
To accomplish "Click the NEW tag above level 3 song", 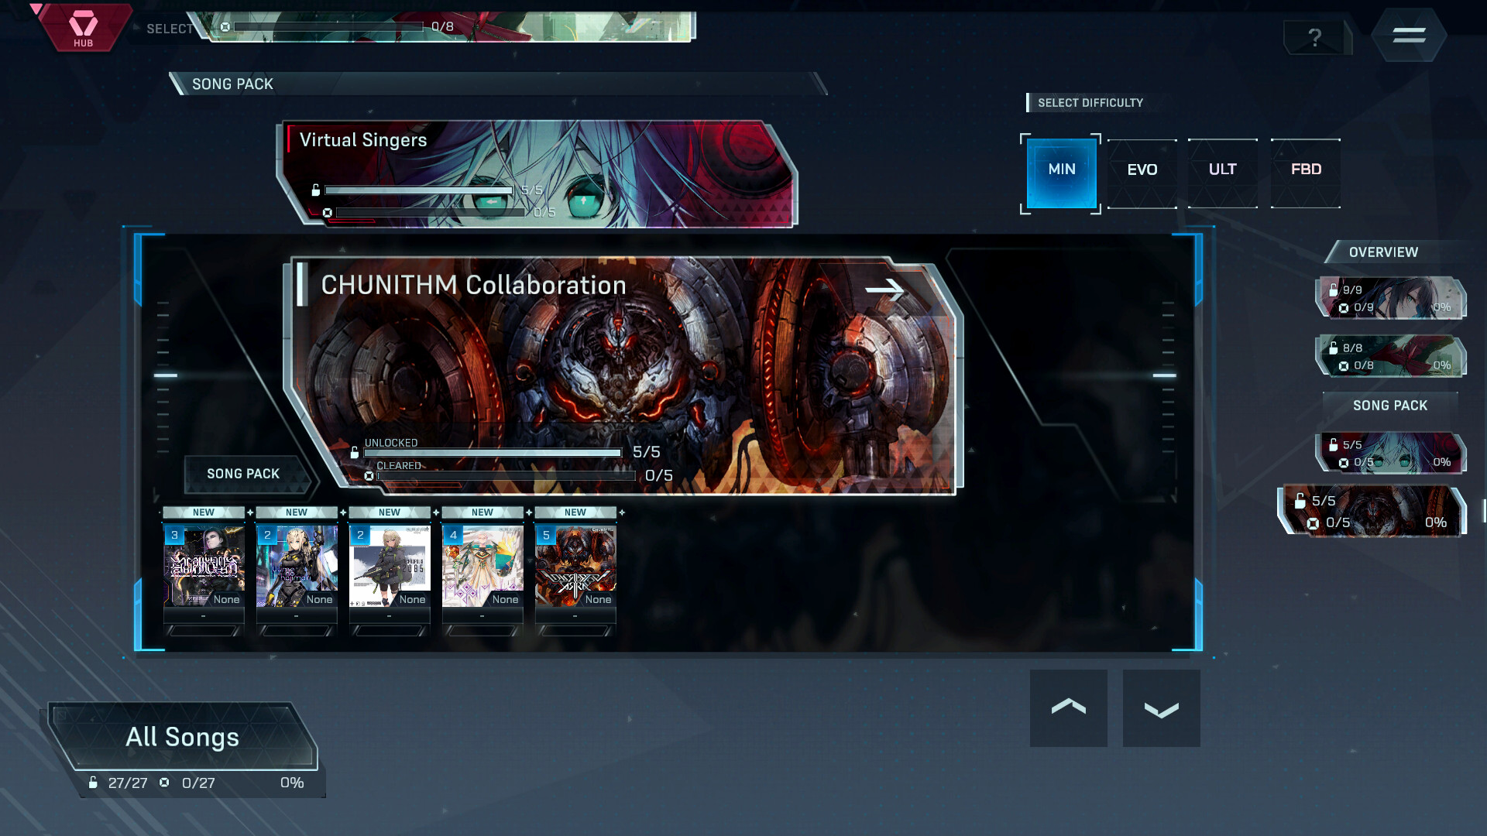I will point(204,512).
